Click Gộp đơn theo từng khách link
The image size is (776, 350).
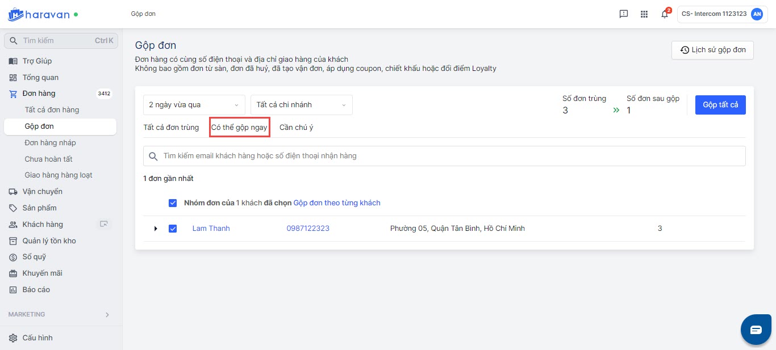(337, 203)
